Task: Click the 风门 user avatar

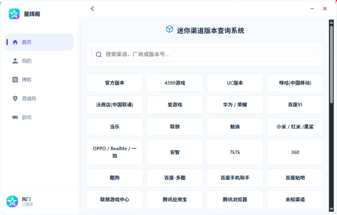Action: click(x=12, y=201)
